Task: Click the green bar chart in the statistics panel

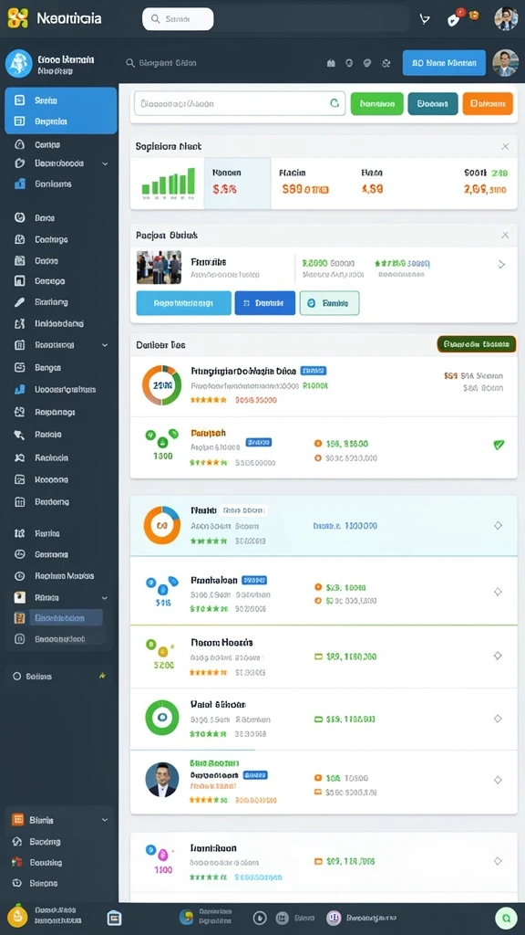Action: [169, 182]
